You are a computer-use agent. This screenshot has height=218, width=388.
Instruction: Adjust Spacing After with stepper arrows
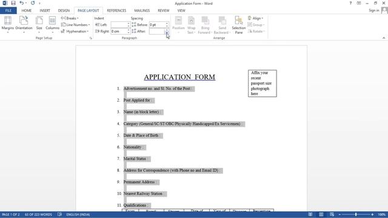(167, 31)
